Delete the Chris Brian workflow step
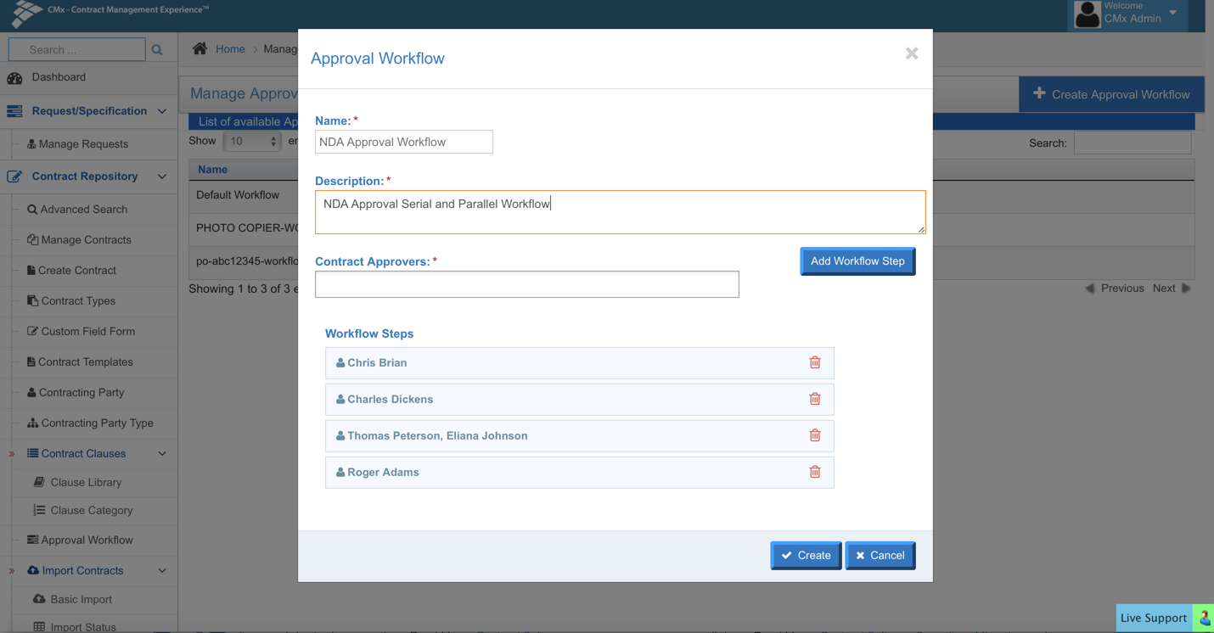 [x=814, y=362]
